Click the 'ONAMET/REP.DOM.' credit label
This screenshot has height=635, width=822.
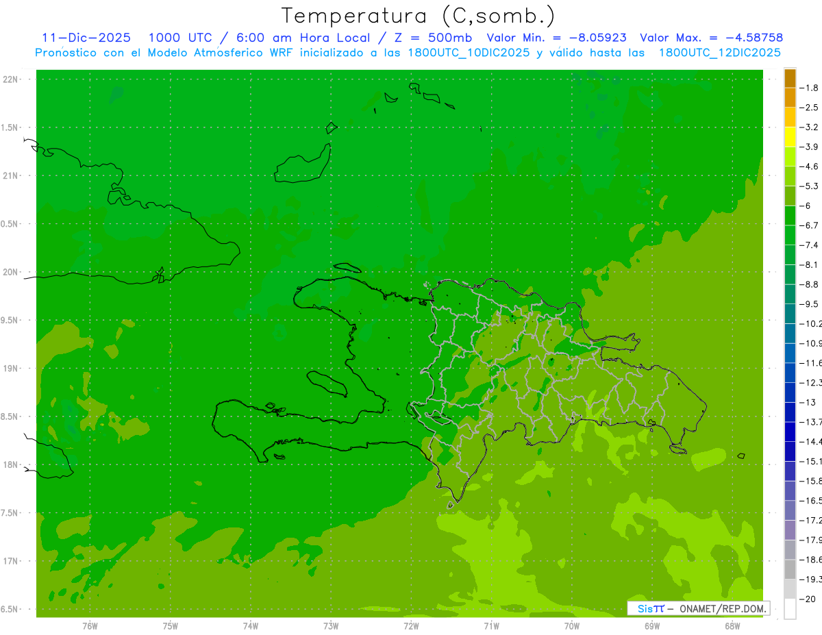tap(722, 608)
